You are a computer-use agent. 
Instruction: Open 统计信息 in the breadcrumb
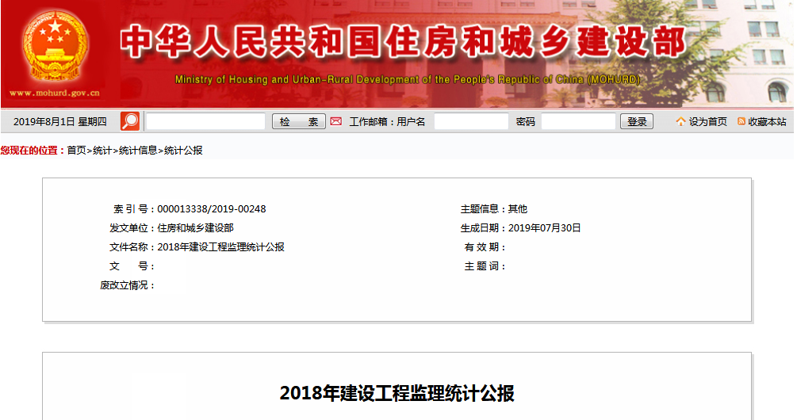tap(138, 151)
